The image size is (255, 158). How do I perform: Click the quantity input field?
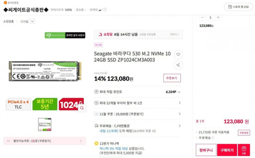click(x=210, y=18)
